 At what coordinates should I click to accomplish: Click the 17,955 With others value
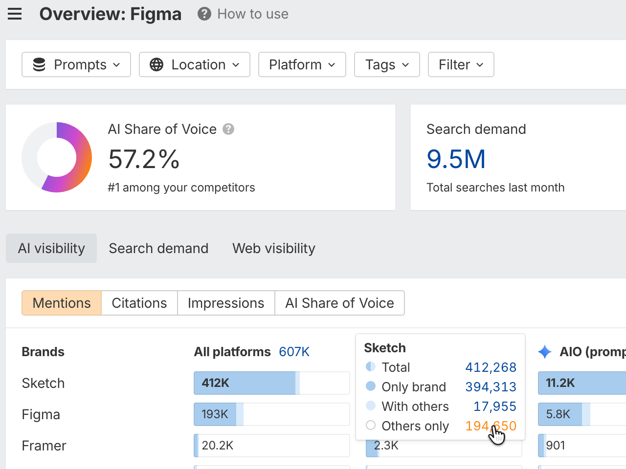(495, 406)
